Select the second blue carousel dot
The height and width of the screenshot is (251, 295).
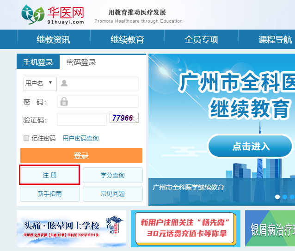pos(285,197)
